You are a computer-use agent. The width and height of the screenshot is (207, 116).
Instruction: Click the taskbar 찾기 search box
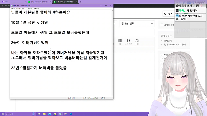pyautogui.click(x=20, y=114)
